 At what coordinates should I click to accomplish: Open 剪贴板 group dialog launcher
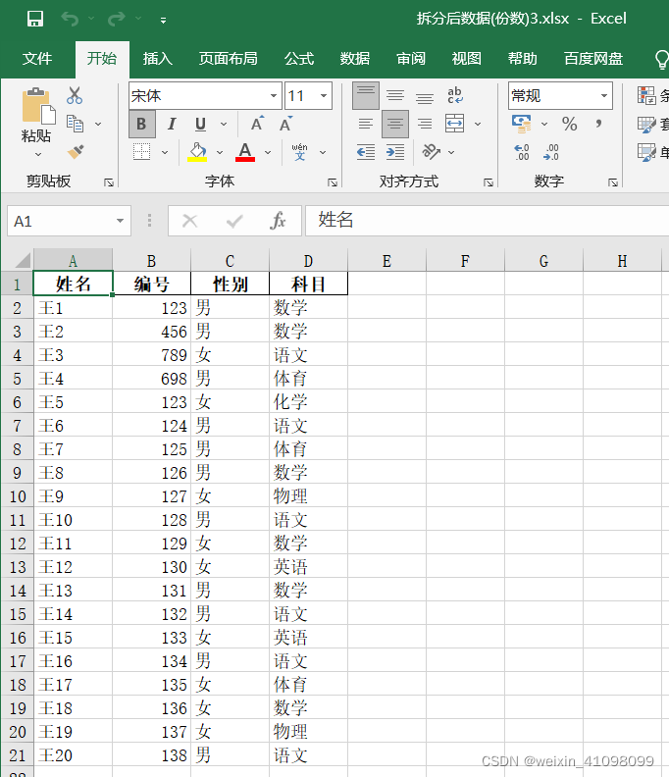(109, 182)
